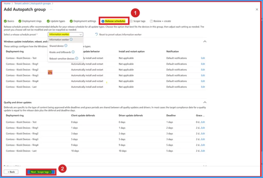Click the reset to preset values icon
The width and height of the screenshot is (263, 178).
(97, 34)
